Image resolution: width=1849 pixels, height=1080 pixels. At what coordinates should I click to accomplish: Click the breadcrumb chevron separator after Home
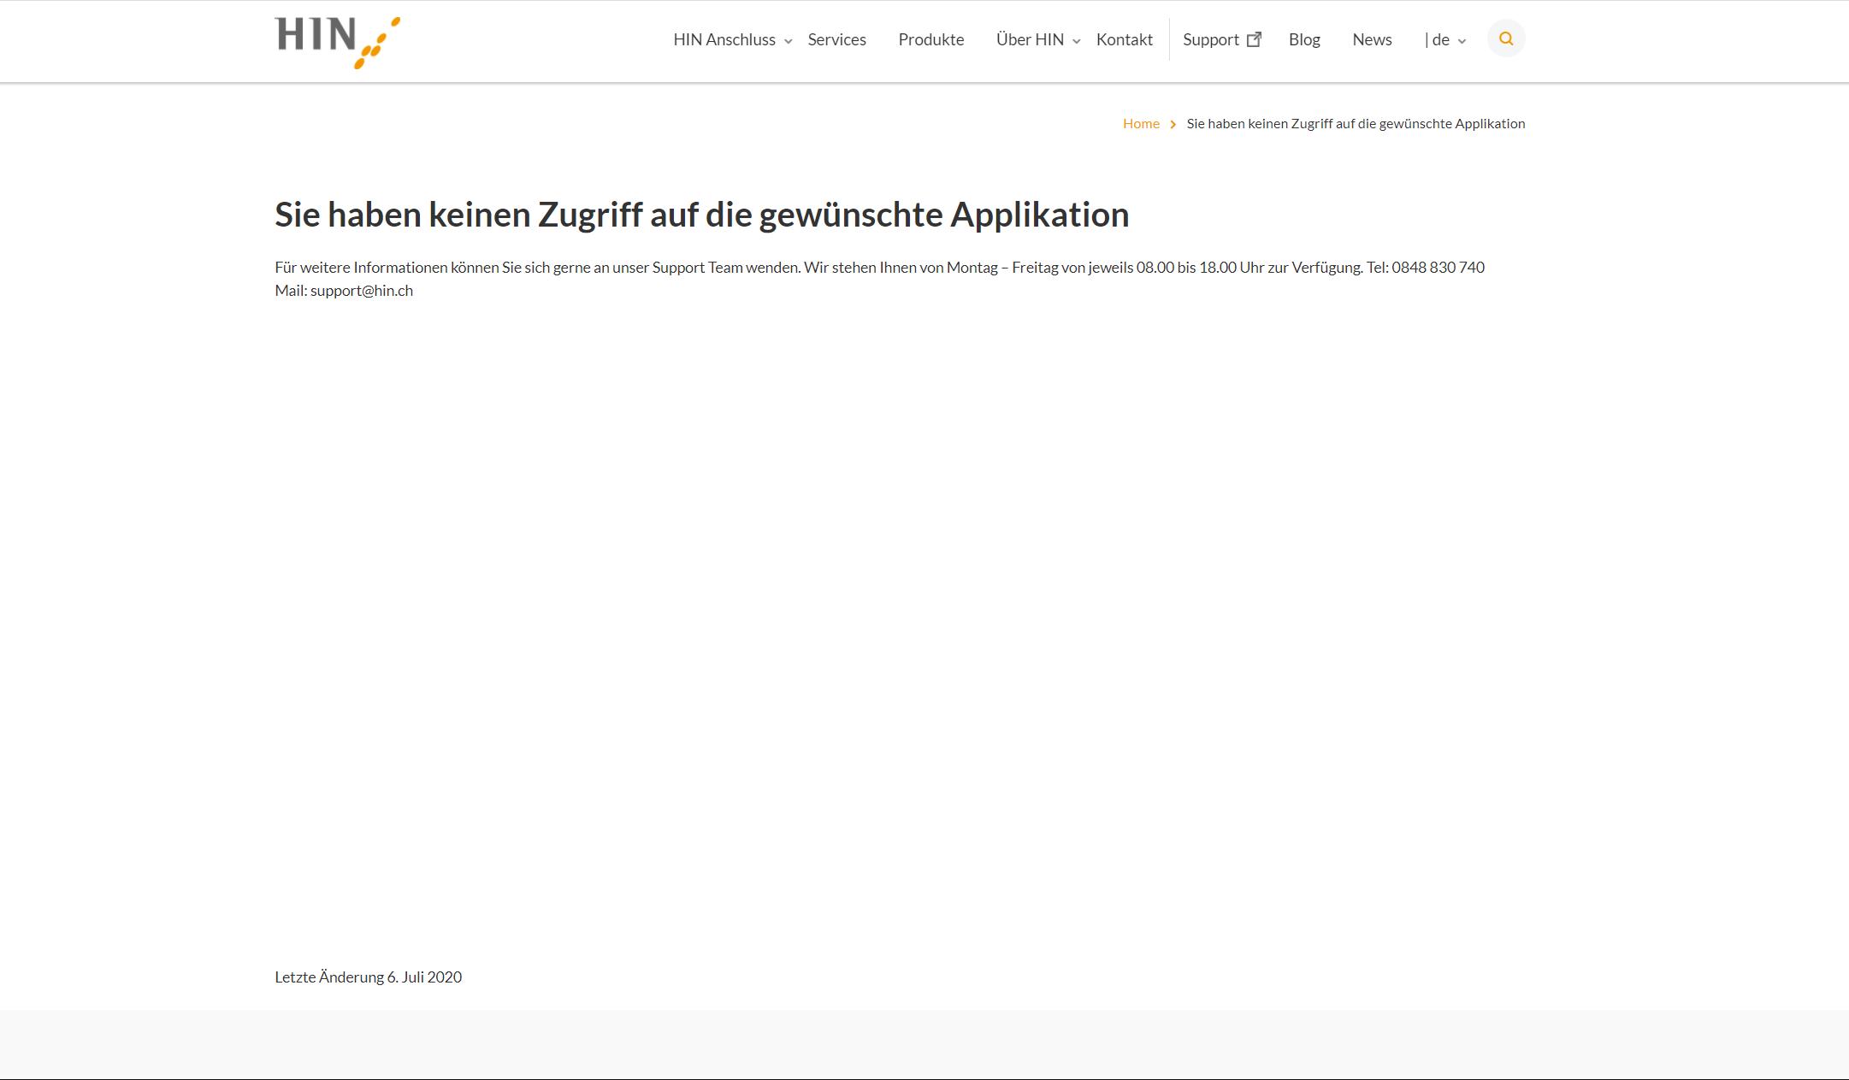(x=1173, y=125)
